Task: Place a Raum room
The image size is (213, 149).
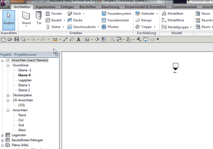Action: (x=203, y=14)
